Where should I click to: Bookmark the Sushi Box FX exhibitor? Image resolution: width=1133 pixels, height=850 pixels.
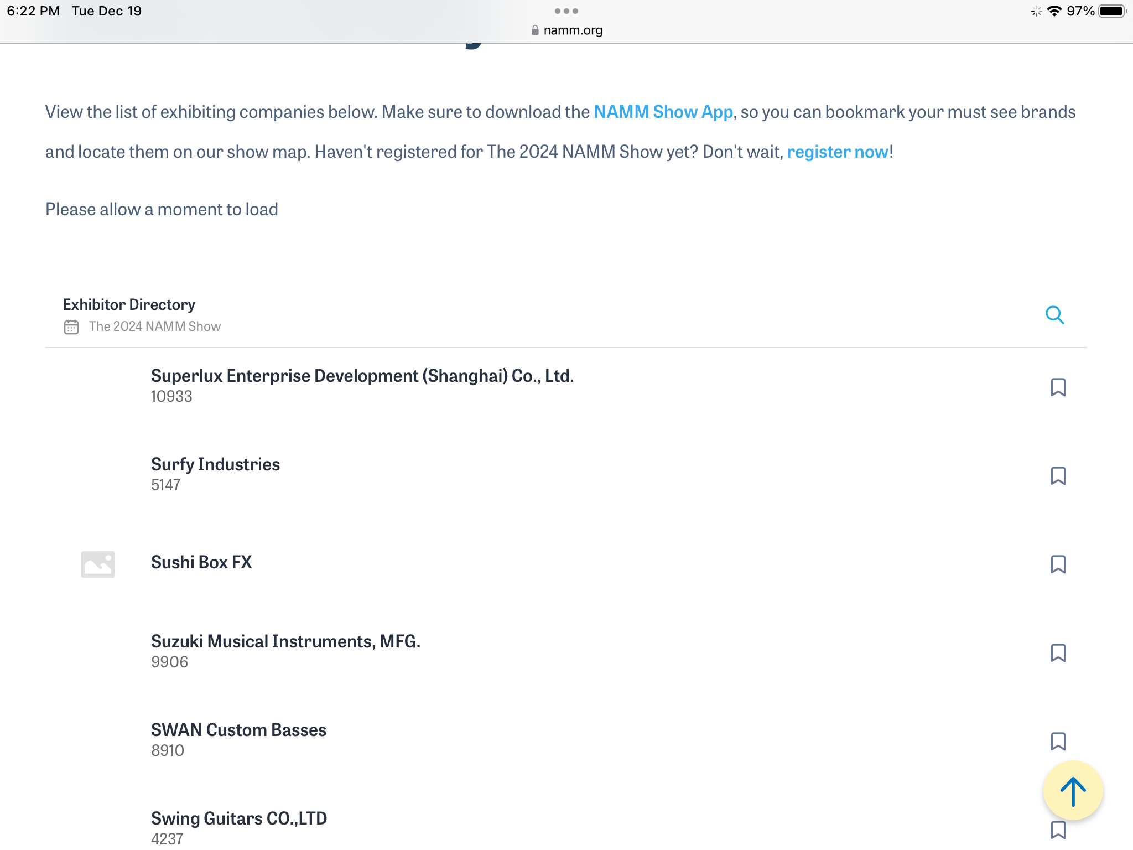coord(1058,564)
